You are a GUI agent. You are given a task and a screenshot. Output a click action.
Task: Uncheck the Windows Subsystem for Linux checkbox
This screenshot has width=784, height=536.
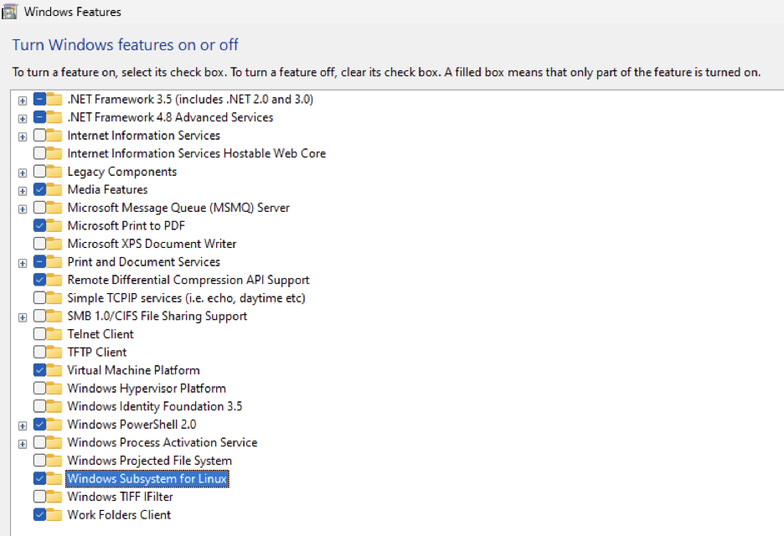pos(40,479)
